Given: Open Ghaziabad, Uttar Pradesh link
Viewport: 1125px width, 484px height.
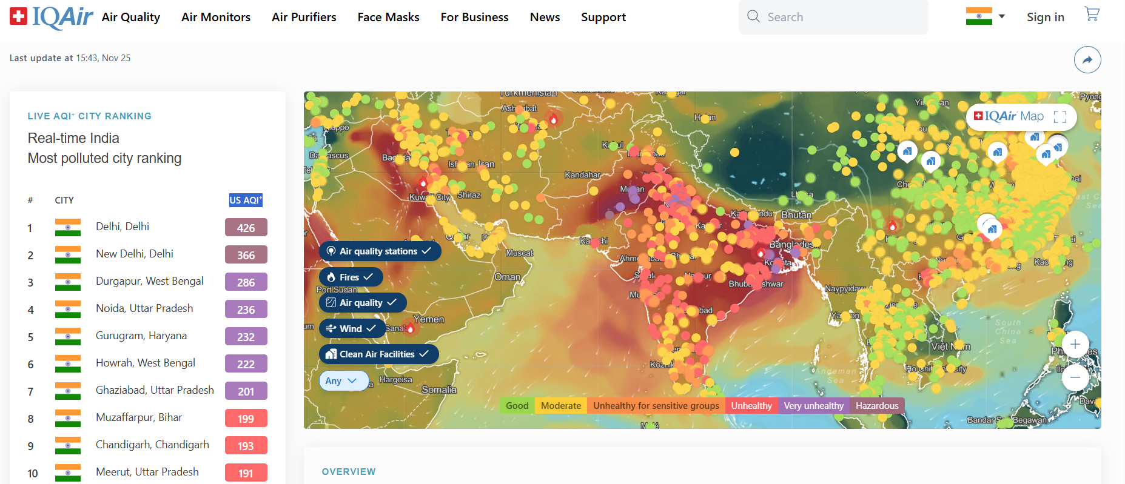Looking at the screenshot, I should 155,390.
